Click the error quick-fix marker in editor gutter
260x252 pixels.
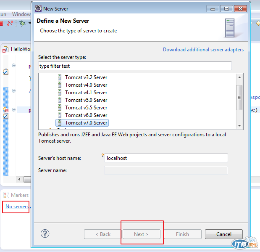6,110
